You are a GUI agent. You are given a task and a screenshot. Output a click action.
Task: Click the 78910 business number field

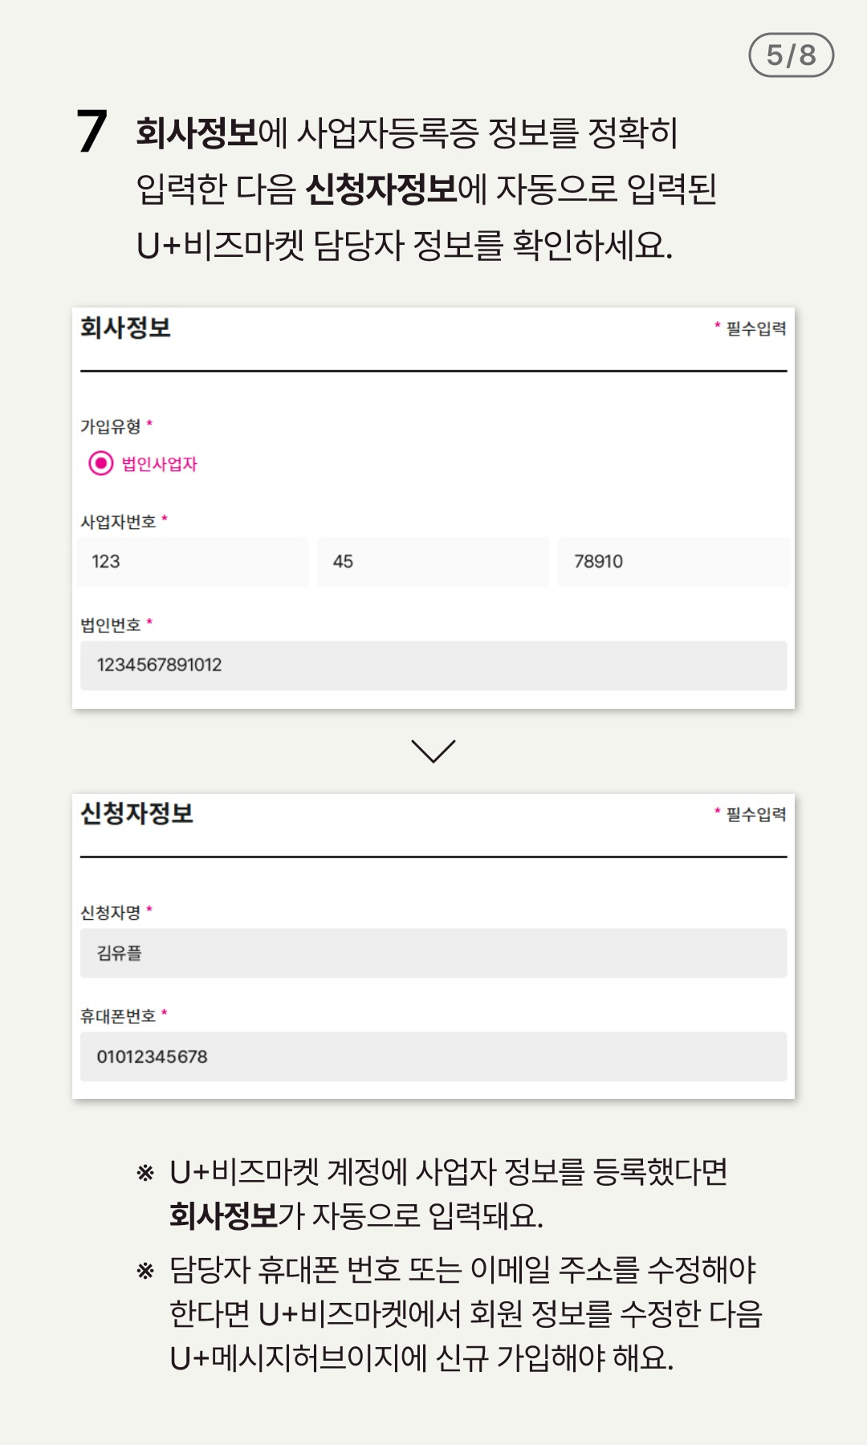click(674, 562)
